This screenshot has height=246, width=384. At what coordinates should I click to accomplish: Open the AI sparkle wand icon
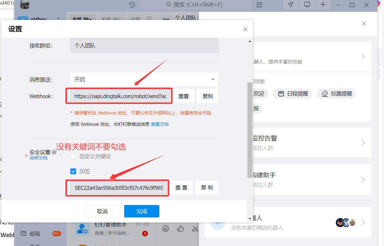click(x=291, y=4)
